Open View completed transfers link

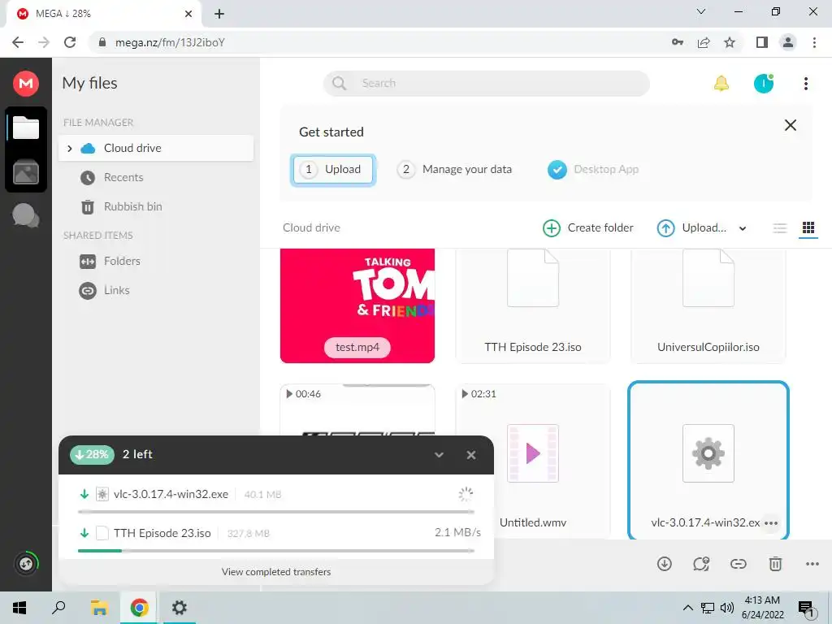[x=276, y=572]
